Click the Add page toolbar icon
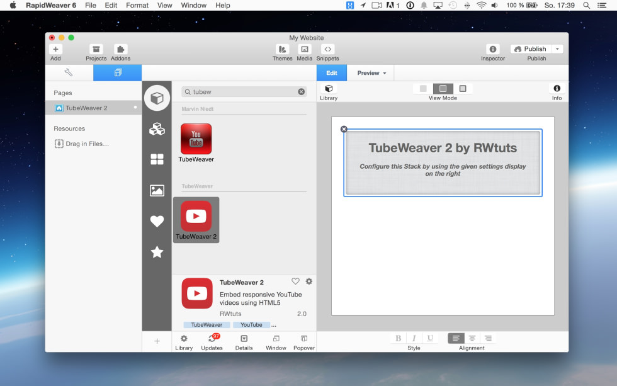 tap(55, 49)
